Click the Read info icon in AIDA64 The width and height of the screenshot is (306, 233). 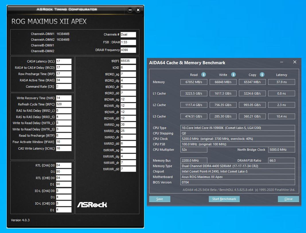tap(204, 75)
